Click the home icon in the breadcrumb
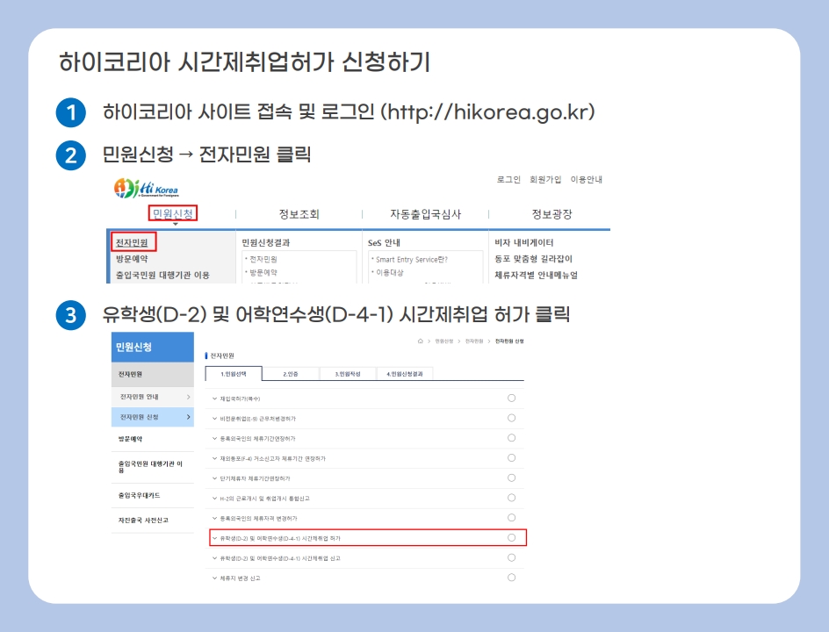829x632 pixels. [421, 341]
